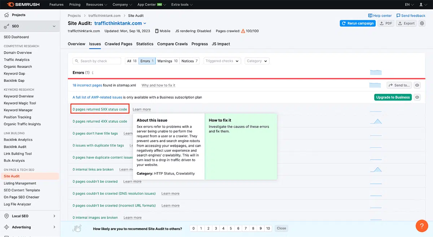Click the settings gear icon near Export
This screenshot has height=237, width=433.
coord(421,23)
